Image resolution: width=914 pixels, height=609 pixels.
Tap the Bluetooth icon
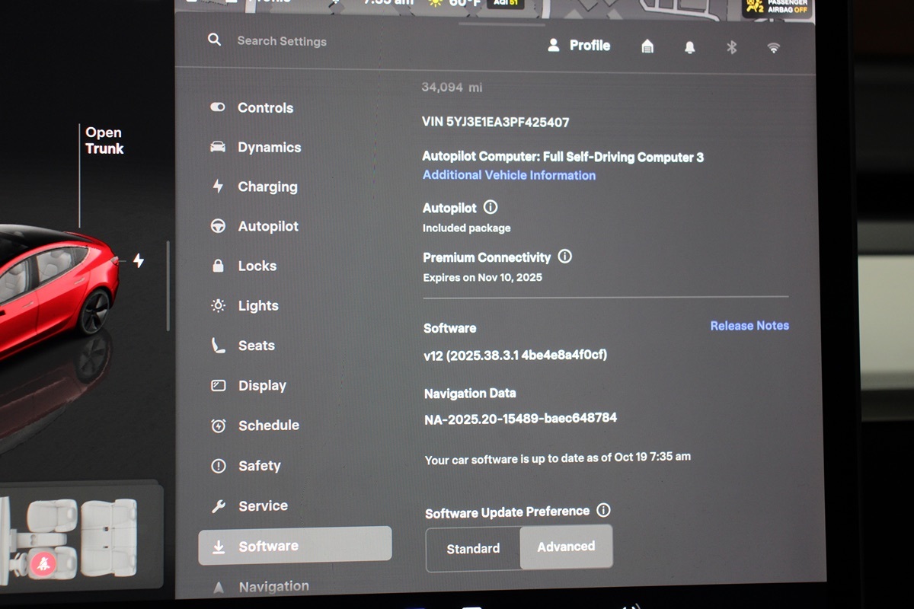tap(731, 48)
